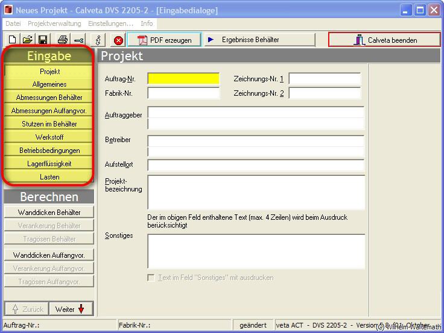
Task: Show Ergebnisse Behälter results
Action: (x=259, y=40)
